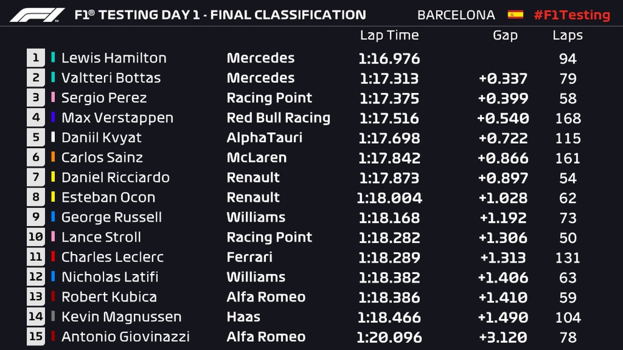Click Verstappen's lap count 168
Screen dimensions: 623x350
[x=568, y=118]
